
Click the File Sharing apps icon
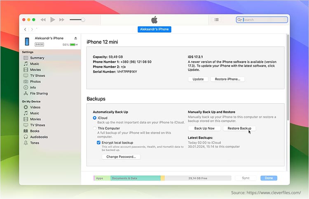(26, 93)
